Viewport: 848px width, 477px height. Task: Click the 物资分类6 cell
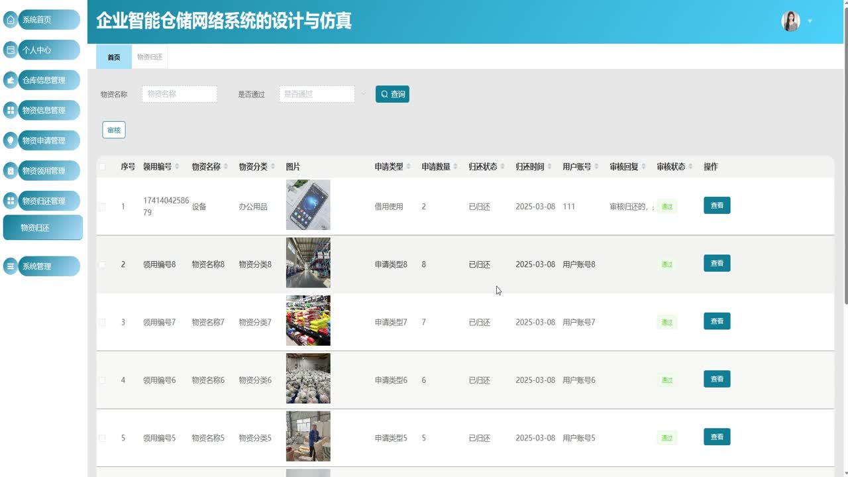tap(255, 380)
